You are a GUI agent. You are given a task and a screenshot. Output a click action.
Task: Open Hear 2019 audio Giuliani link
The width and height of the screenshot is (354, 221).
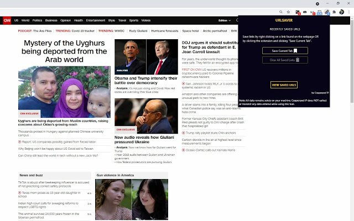click(x=145, y=156)
